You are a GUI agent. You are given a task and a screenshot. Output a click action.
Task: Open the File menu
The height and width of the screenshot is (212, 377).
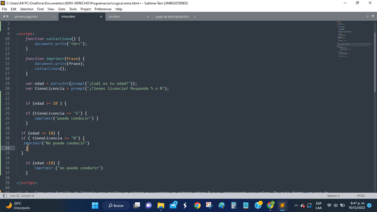[x=4, y=9]
